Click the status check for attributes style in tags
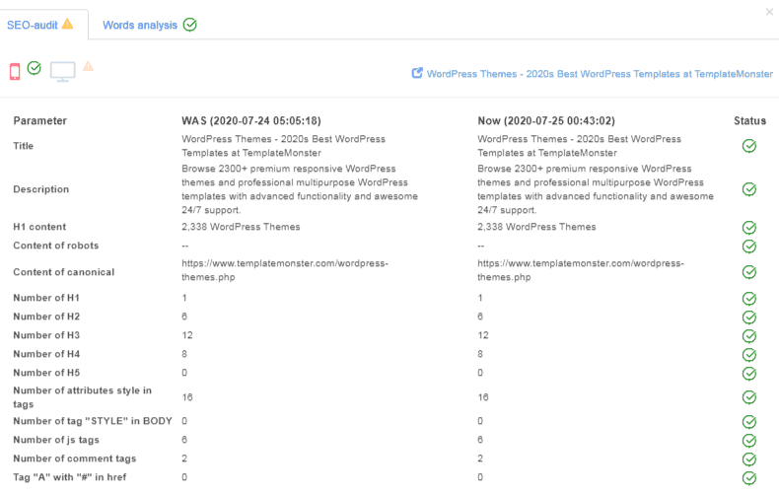 click(749, 397)
